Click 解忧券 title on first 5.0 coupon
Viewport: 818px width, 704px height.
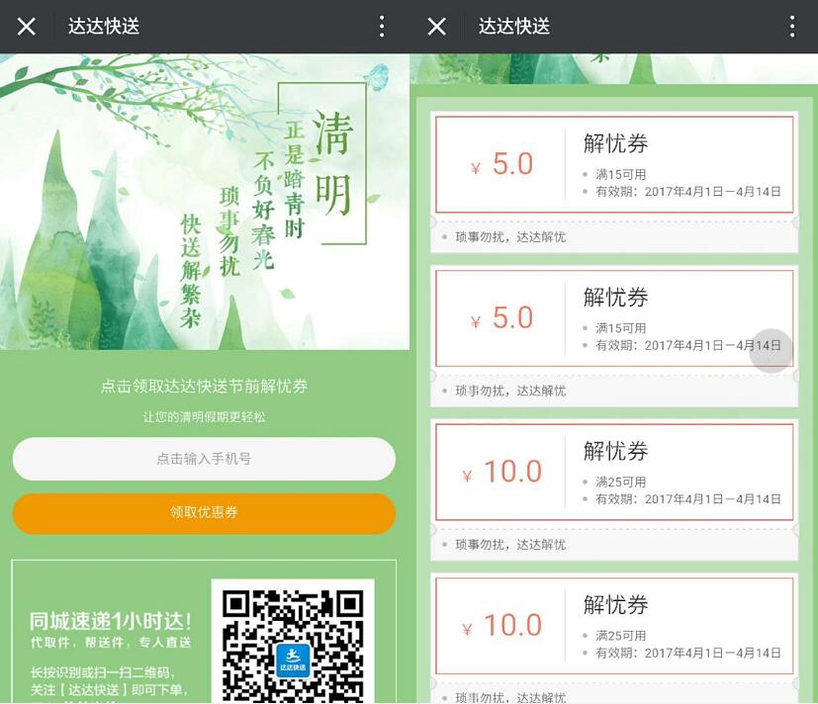tap(615, 143)
